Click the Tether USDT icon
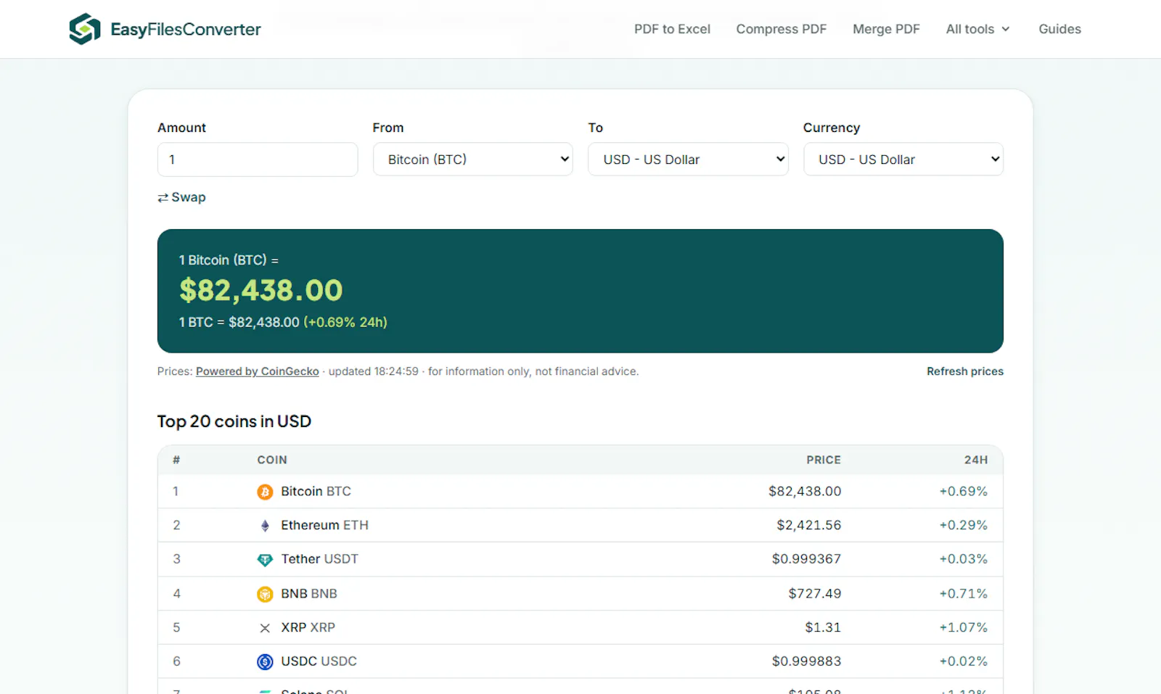This screenshot has width=1161, height=694. 265,560
